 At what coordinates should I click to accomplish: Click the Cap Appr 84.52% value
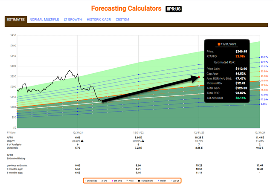pos(241,74)
